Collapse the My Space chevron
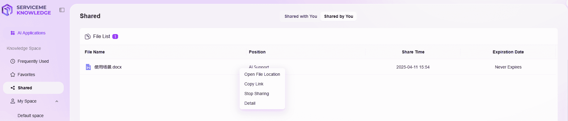This screenshot has width=568, height=121. (57, 101)
